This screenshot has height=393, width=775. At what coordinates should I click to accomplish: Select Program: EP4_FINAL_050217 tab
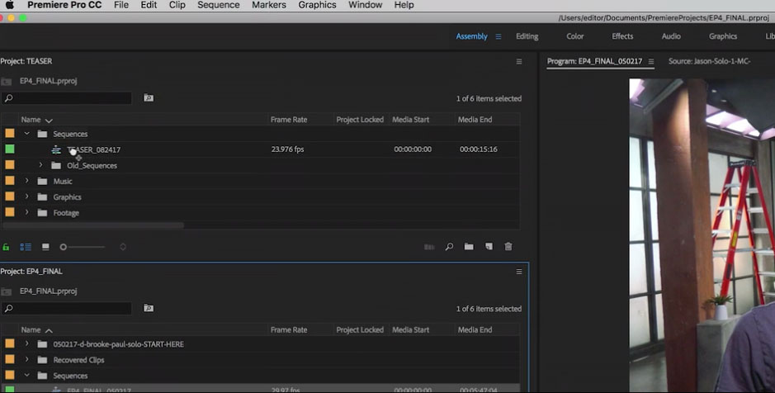pos(594,61)
